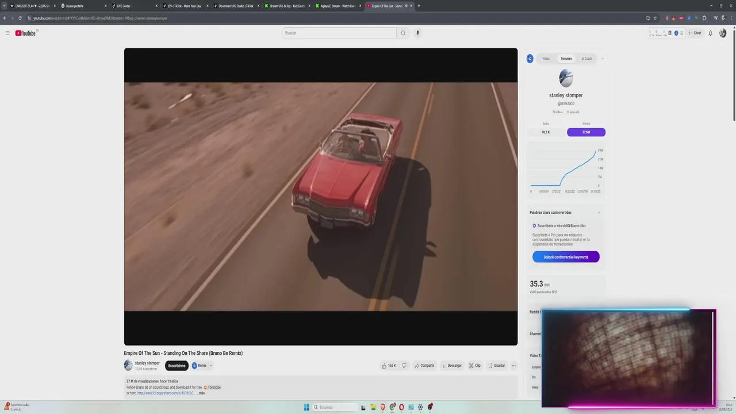Image resolution: width=736 pixels, height=414 pixels.
Task: Click Unlock controversial keywords button
Action: pyautogui.click(x=566, y=257)
